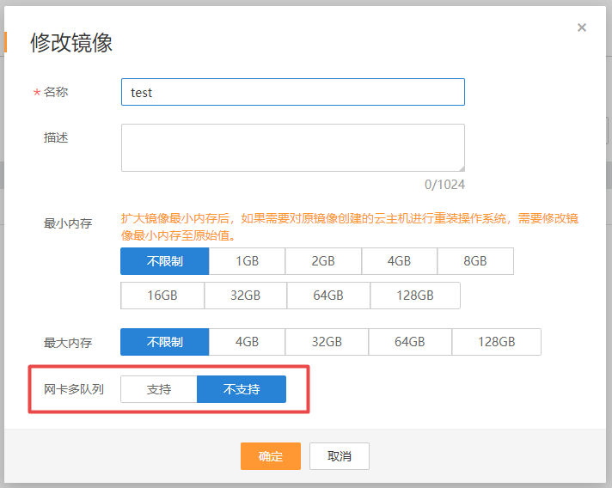The image size is (612, 488).
Task: Focus the 描述 text area
Action: pyautogui.click(x=293, y=148)
